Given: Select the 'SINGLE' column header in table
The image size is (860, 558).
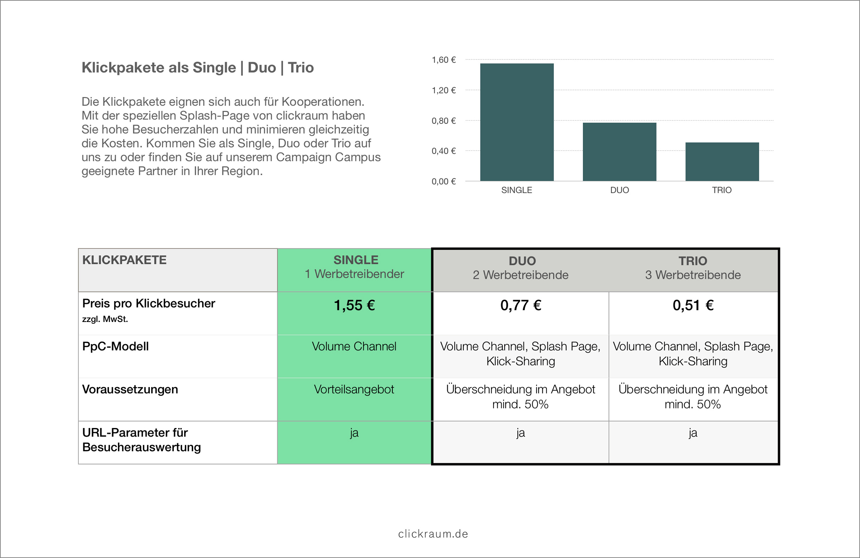Looking at the screenshot, I should pos(354,270).
